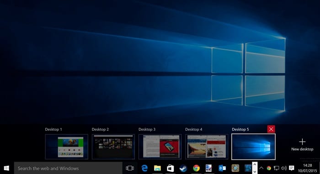The width and height of the screenshot is (320, 174).
Task: Switch to the Desktop 1 thumbnail
Action: pos(67,147)
